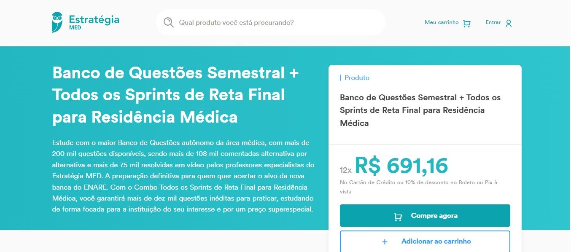The image size is (571, 252).
Task: Click the product description paragraph
Action: point(183,176)
